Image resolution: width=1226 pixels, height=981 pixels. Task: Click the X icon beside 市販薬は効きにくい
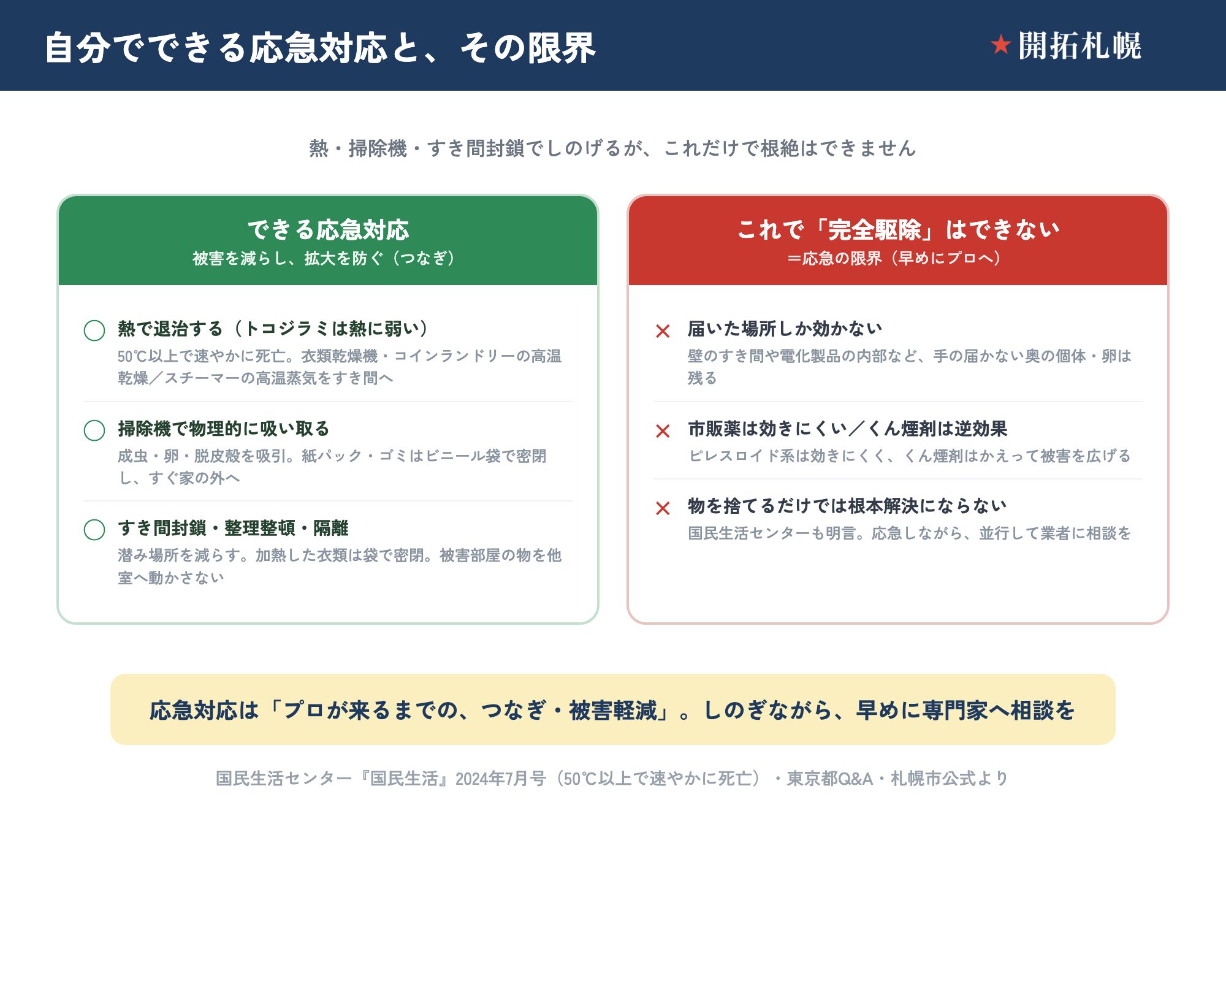(663, 431)
